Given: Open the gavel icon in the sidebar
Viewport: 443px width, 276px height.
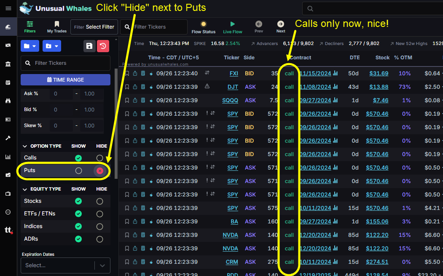Looking at the screenshot, I should [8, 138].
